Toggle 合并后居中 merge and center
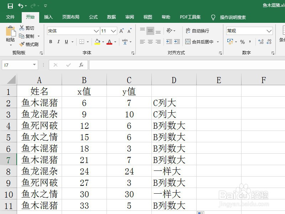This screenshot has width=285, height=214. (202, 42)
